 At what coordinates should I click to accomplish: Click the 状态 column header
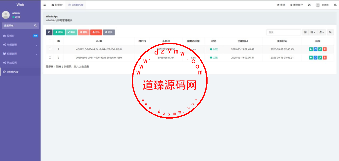tap(214, 41)
